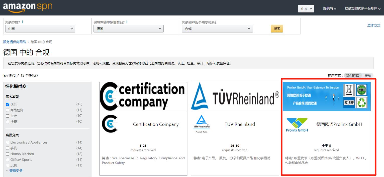Open the 合规 service type dropdown
Viewport: 384px width, 177px height.
tap(217, 29)
